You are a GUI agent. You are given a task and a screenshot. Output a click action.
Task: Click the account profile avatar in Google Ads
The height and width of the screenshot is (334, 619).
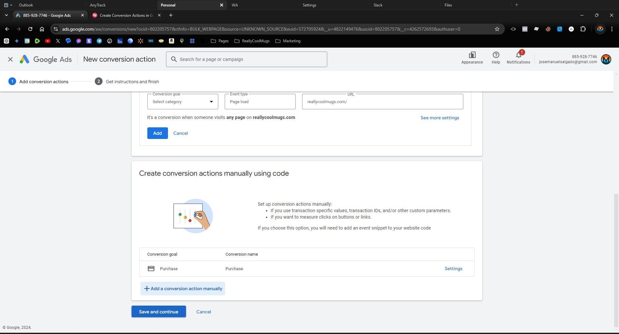pos(606,59)
